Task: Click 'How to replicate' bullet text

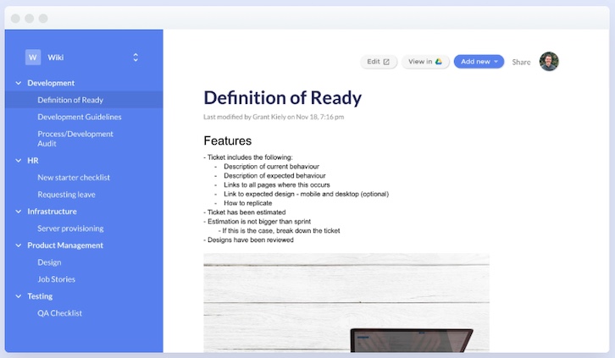Action: (248, 203)
